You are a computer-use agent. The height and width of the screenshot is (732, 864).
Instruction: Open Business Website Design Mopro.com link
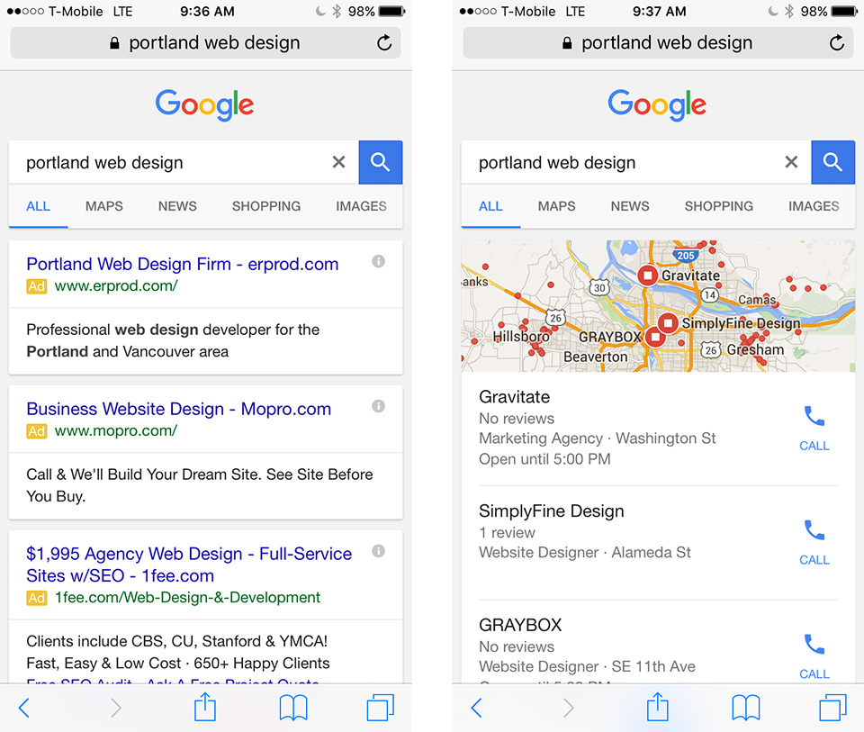(178, 409)
